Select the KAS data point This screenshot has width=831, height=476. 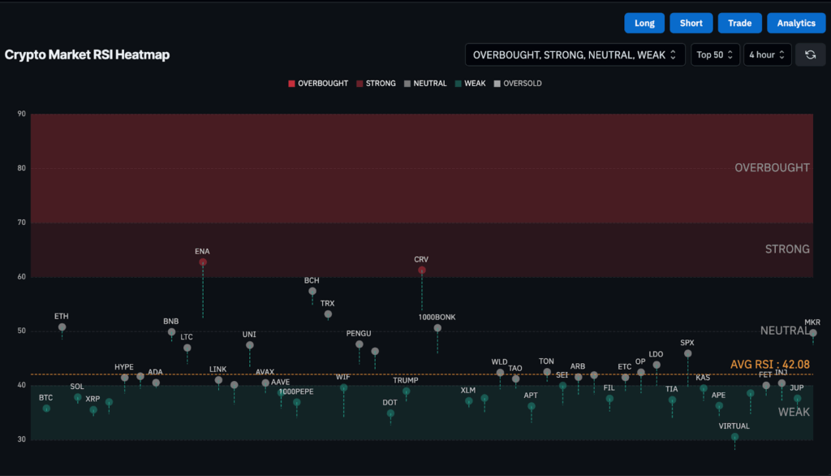(x=704, y=388)
